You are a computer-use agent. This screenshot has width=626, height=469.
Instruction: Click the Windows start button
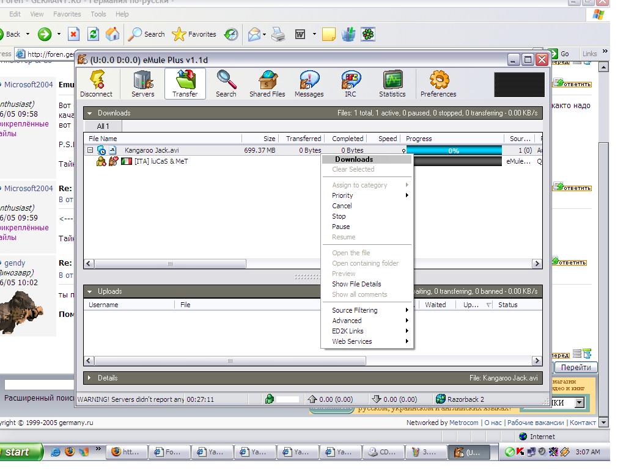tap(20, 452)
